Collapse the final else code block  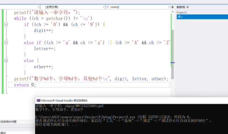pos(6,61)
